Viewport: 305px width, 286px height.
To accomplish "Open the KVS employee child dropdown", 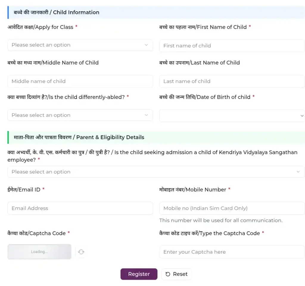I will coord(156,172).
